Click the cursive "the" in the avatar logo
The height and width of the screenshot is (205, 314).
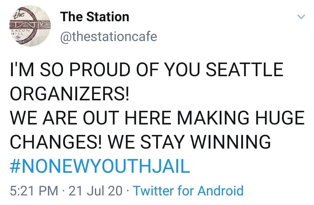[x=18, y=15]
